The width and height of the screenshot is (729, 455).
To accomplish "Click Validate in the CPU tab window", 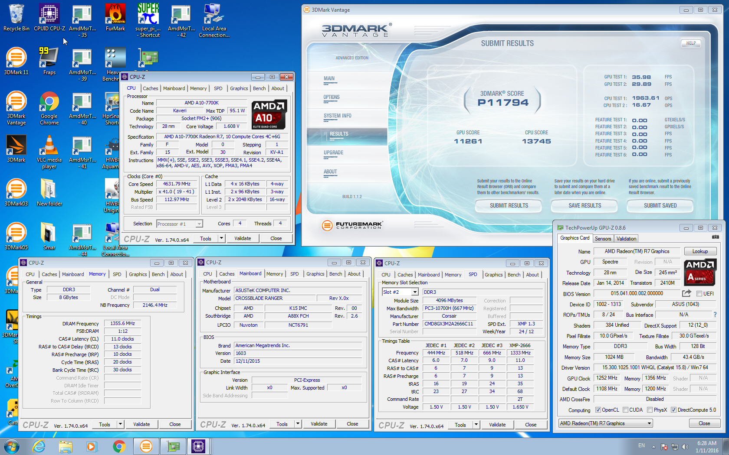I will 243,238.
